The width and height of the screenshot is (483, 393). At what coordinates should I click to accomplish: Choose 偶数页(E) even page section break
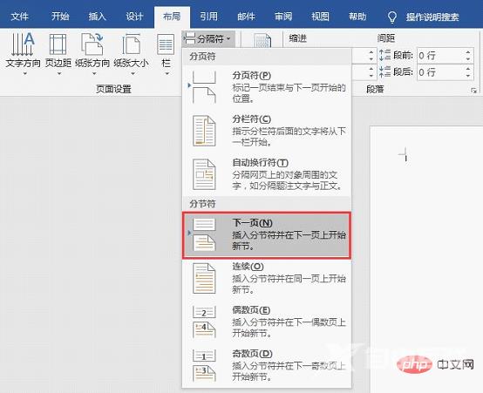point(267,322)
